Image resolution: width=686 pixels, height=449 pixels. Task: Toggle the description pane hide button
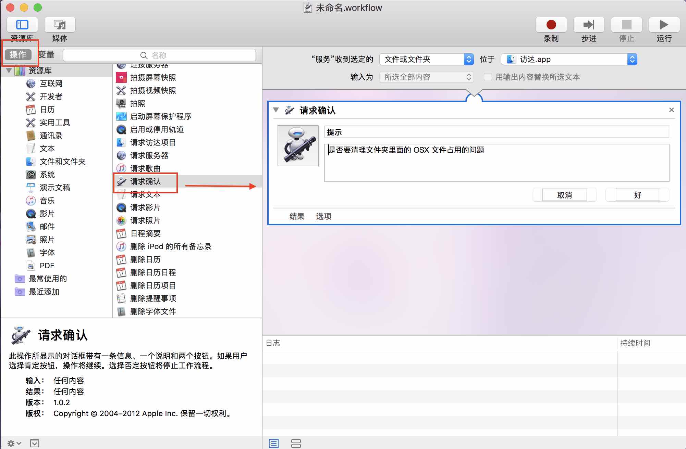click(x=34, y=444)
